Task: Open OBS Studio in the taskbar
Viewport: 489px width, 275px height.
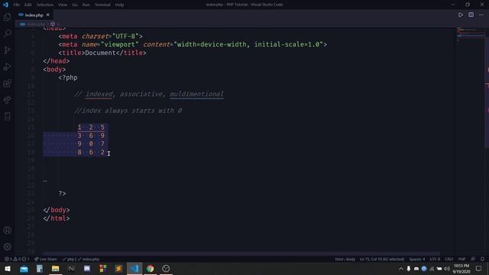Action: click(x=166, y=268)
